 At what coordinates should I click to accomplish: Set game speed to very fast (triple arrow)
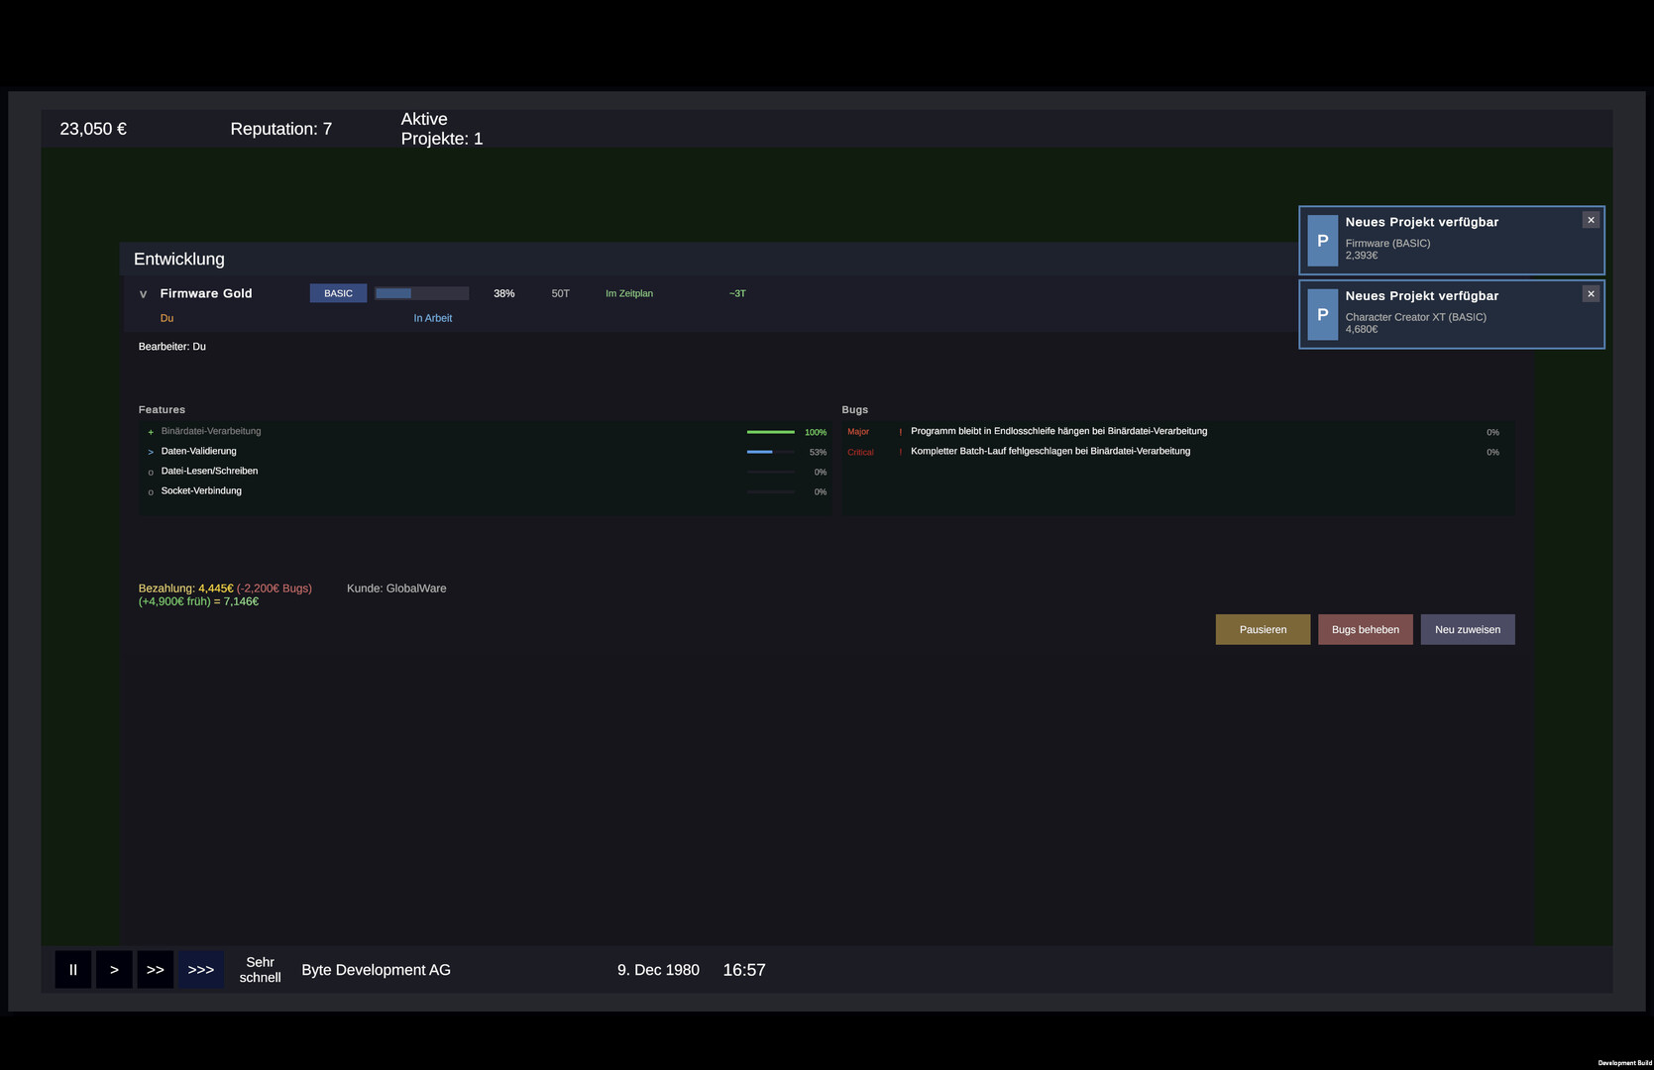point(201,970)
